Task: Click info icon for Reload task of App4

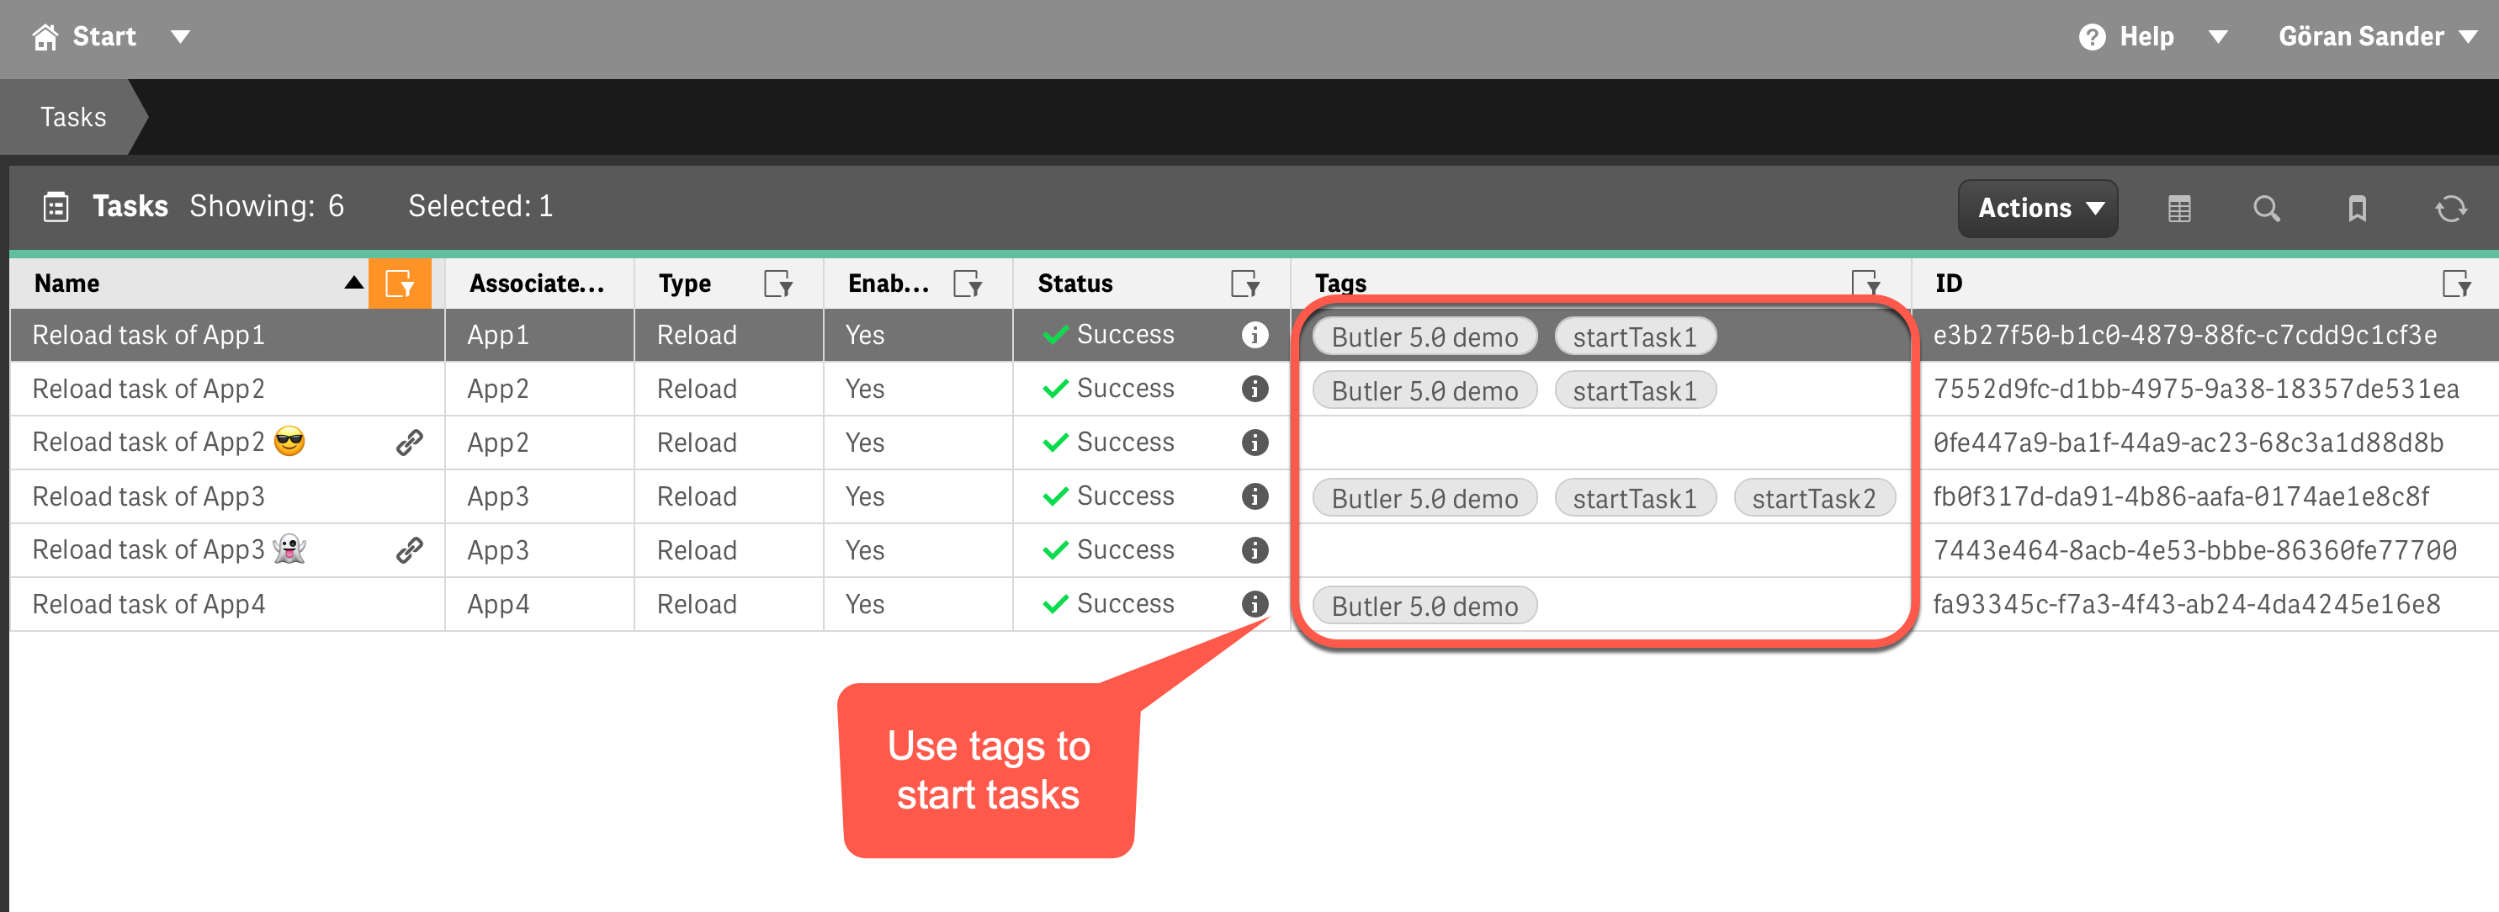Action: point(1255,603)
